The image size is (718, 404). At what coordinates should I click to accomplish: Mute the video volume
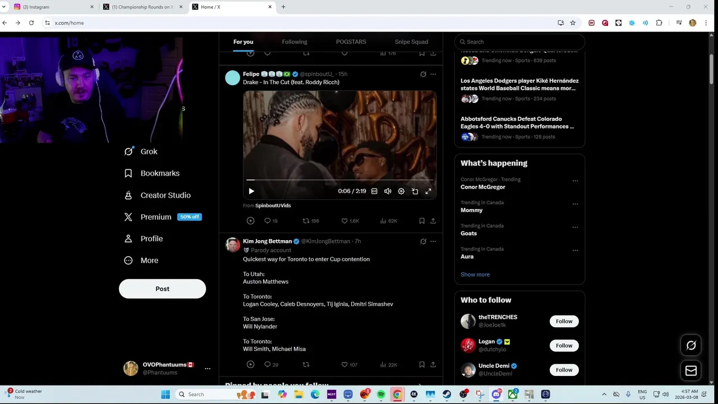388,191
